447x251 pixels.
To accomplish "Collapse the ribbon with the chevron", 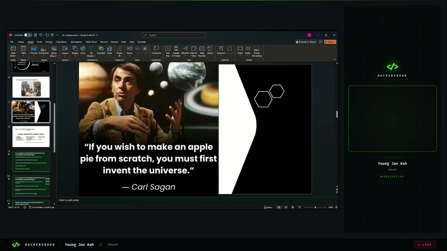I will (334, 60).
